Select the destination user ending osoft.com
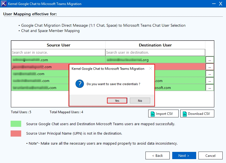 click(x=180, y=87)
